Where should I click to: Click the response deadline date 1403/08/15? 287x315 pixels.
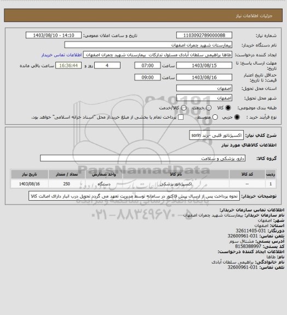[204, 66]
